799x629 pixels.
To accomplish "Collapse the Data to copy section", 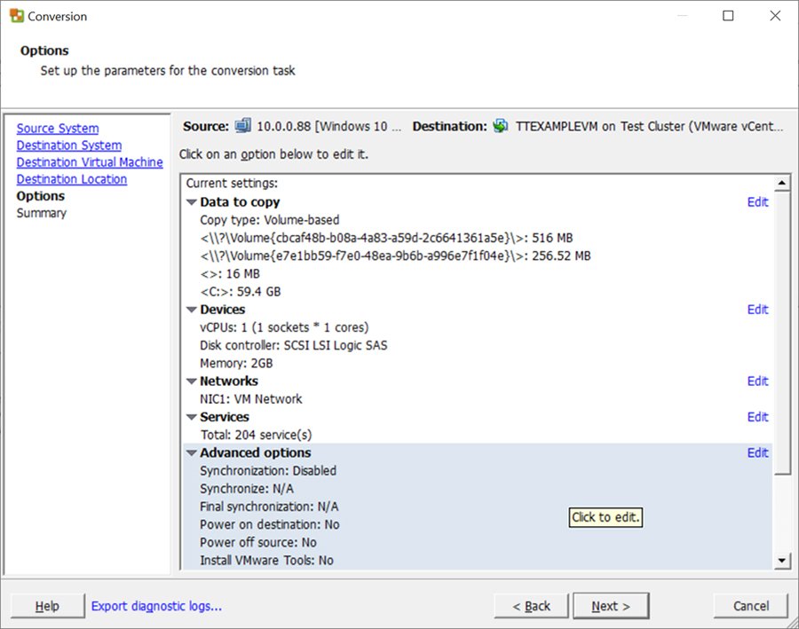I will [191, 202].
